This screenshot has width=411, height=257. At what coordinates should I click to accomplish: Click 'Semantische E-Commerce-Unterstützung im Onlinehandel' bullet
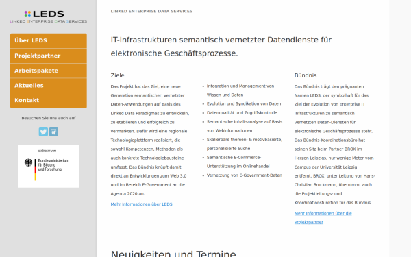pos(238,162)
